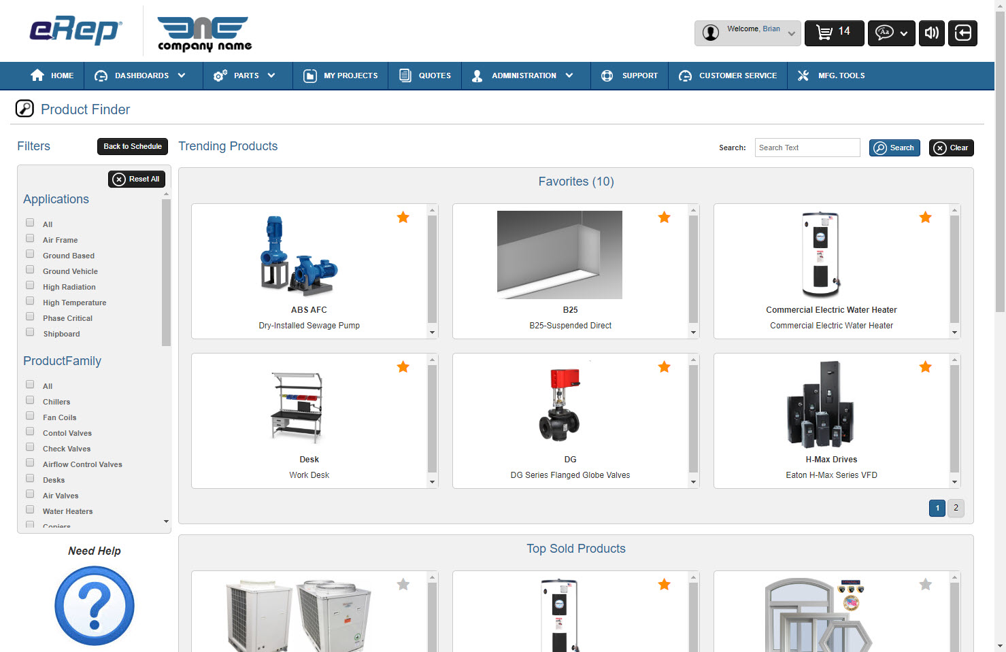
Task: Check the High Radiation application filter
Action: tap(30, 286)
